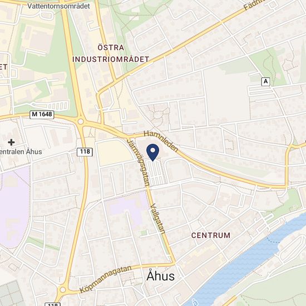This screenshot has height=306, width=306.
Task: Click the Hamnleden street name
Action: coord(161,141)
